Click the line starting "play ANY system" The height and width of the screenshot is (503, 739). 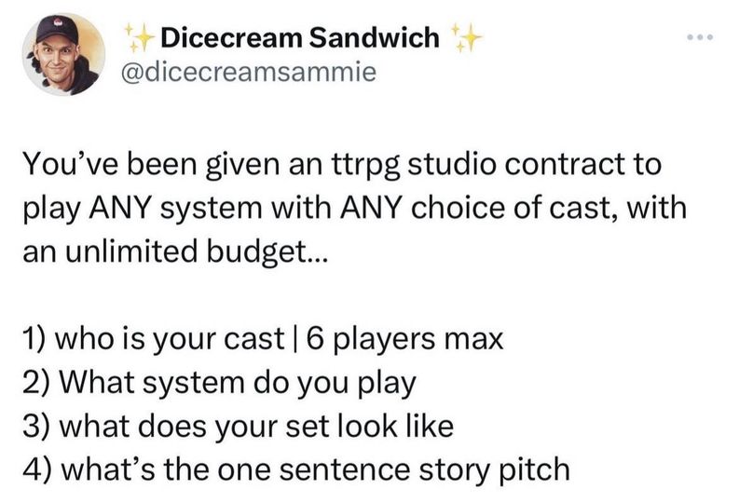(355, 209)
